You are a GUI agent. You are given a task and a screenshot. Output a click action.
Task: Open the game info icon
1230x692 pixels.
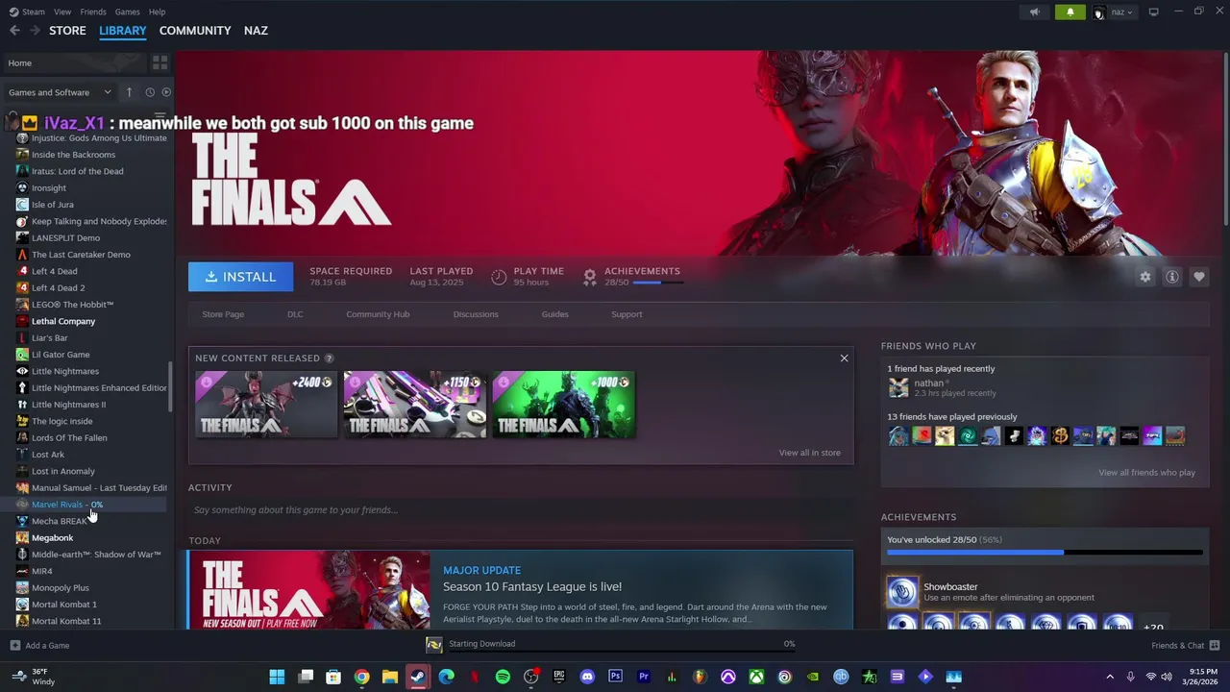coord(1171,277)
